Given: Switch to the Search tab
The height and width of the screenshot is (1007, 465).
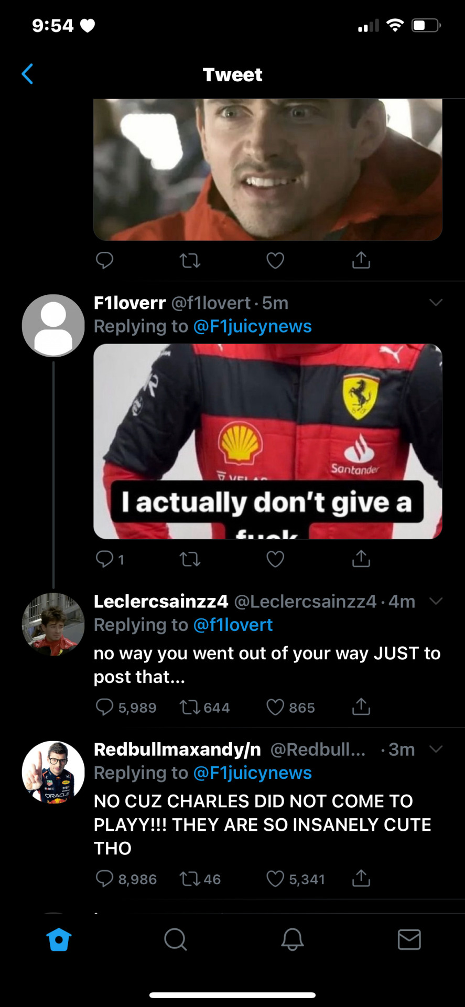Looking at the screenshot, I should point(175,939).
